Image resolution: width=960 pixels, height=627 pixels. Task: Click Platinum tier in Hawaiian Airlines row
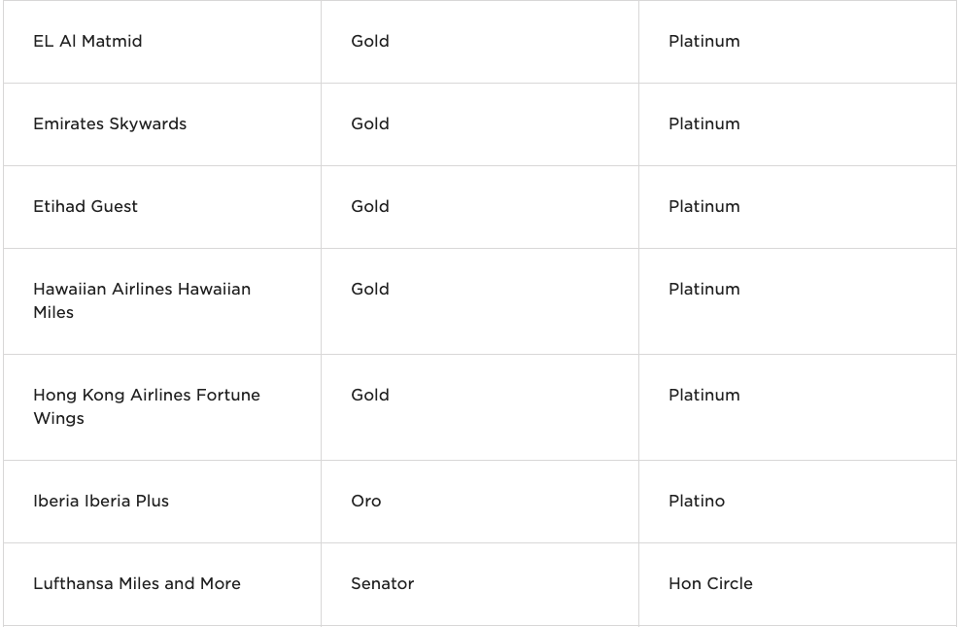[704, 289]
